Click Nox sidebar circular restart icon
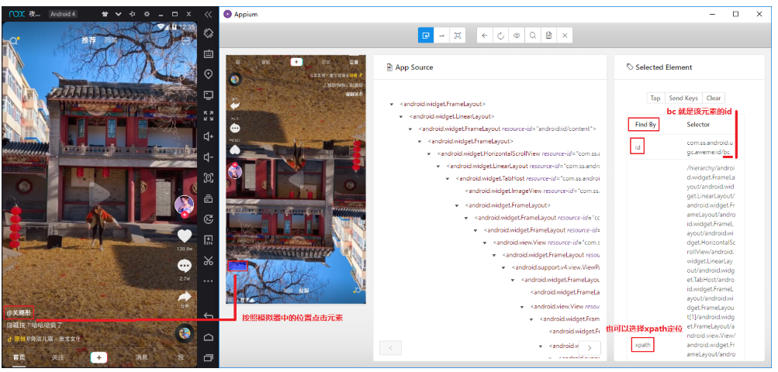778x372 pixels. tap(209, 219)
